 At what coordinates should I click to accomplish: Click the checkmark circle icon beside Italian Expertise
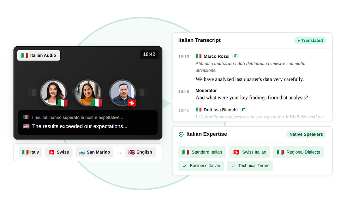tap(181, 134)
